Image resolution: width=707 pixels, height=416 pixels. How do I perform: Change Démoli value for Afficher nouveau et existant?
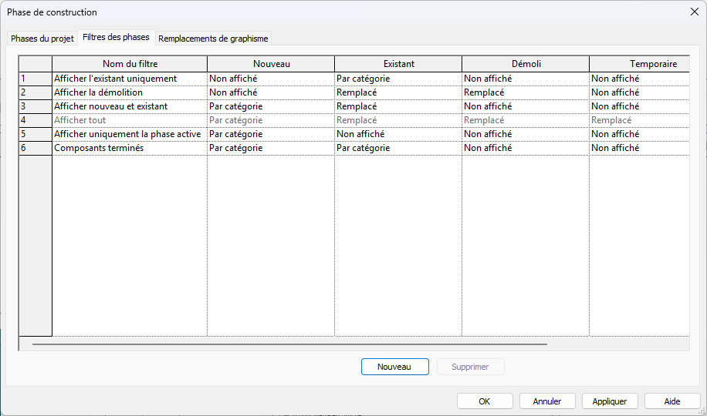(525, 106)
